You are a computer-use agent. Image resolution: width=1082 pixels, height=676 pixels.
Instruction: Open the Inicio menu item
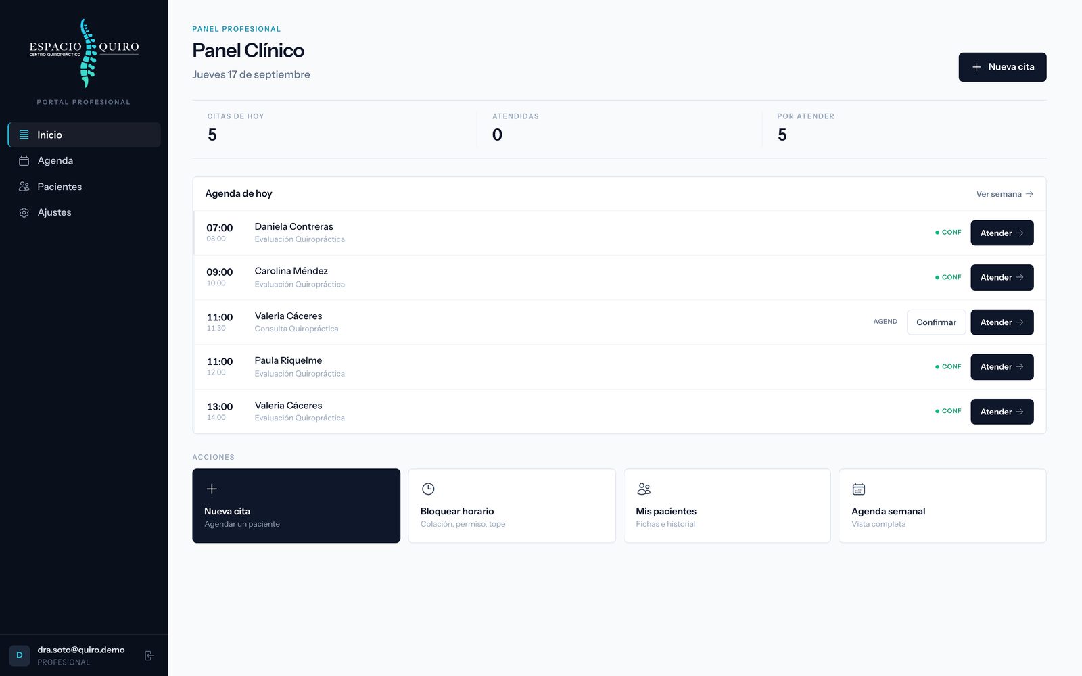pos(84,135)
